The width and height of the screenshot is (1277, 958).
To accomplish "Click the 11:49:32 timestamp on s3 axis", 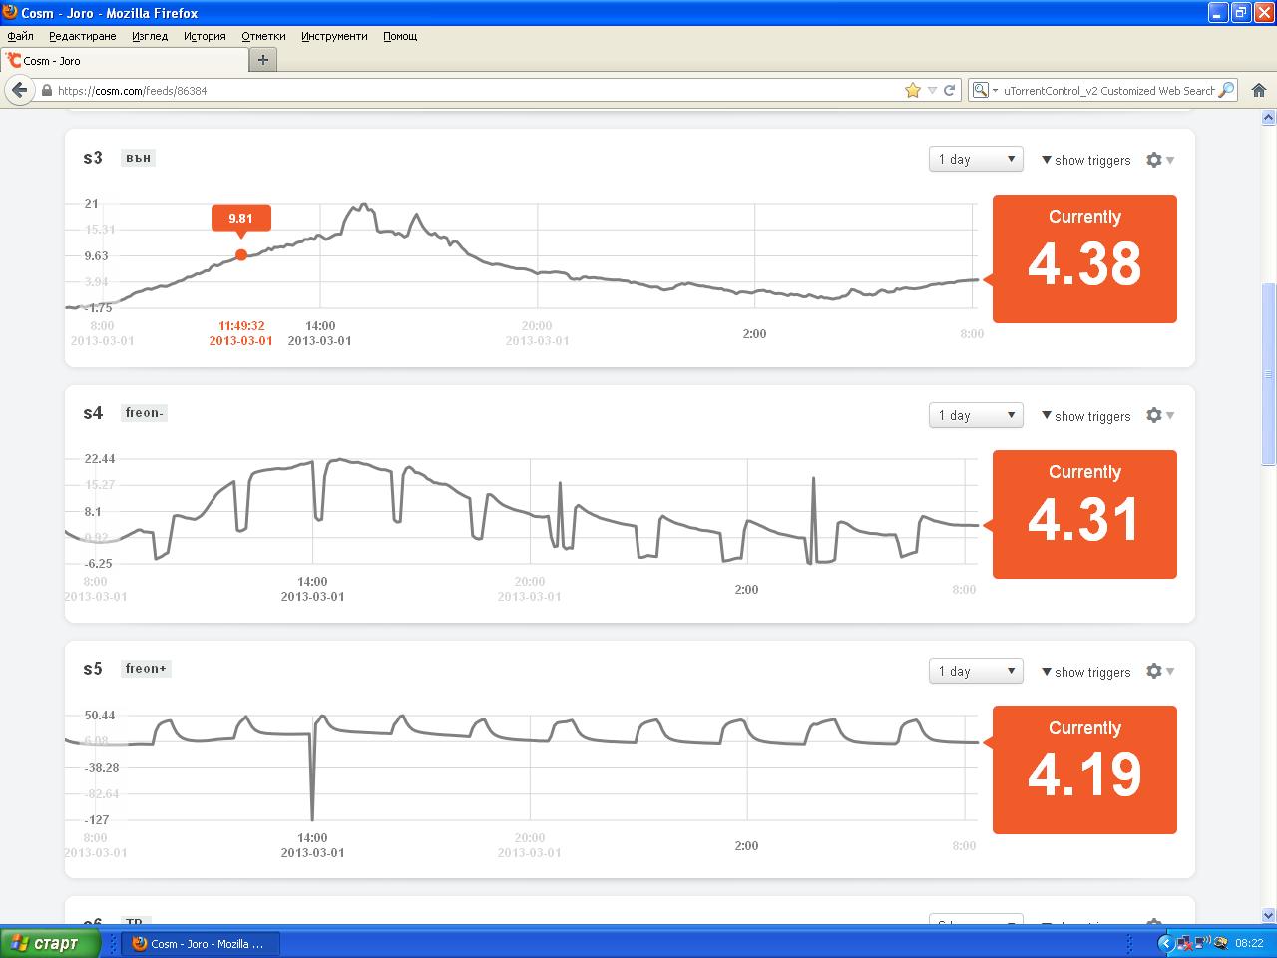I will [241, 325].
